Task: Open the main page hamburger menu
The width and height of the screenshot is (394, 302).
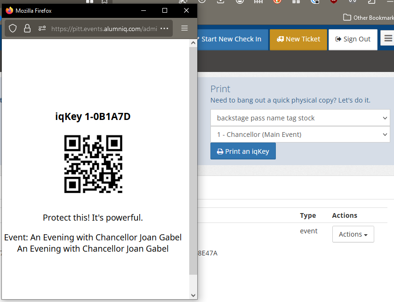Action: 388,39
